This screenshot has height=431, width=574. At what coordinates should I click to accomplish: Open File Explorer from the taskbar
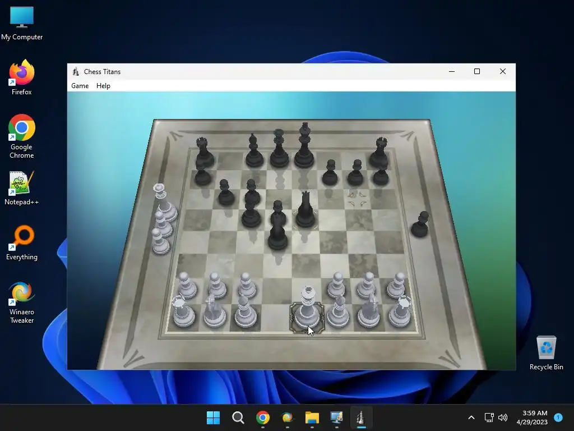tap(312, 418)
